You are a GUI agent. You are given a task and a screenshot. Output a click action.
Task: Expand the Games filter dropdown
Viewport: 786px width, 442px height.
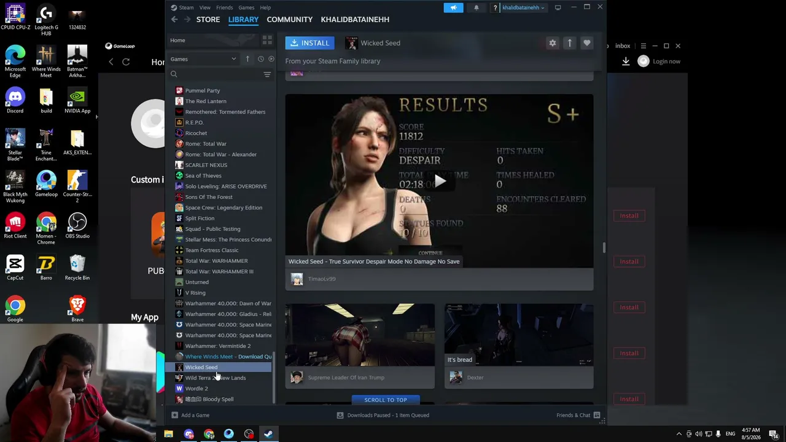coord(203,59)
